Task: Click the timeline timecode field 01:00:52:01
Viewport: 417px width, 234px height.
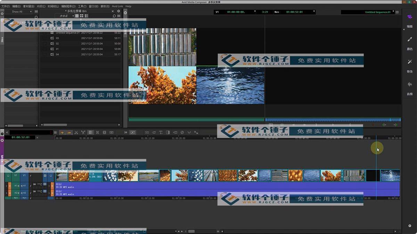Action: click(x=21, y=137)
